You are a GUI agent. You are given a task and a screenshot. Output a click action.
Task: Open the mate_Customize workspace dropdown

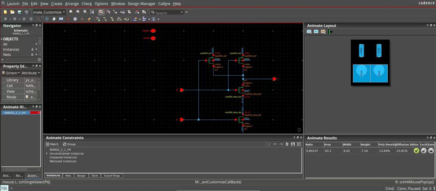pyautogui.click(x=64, y=12)
